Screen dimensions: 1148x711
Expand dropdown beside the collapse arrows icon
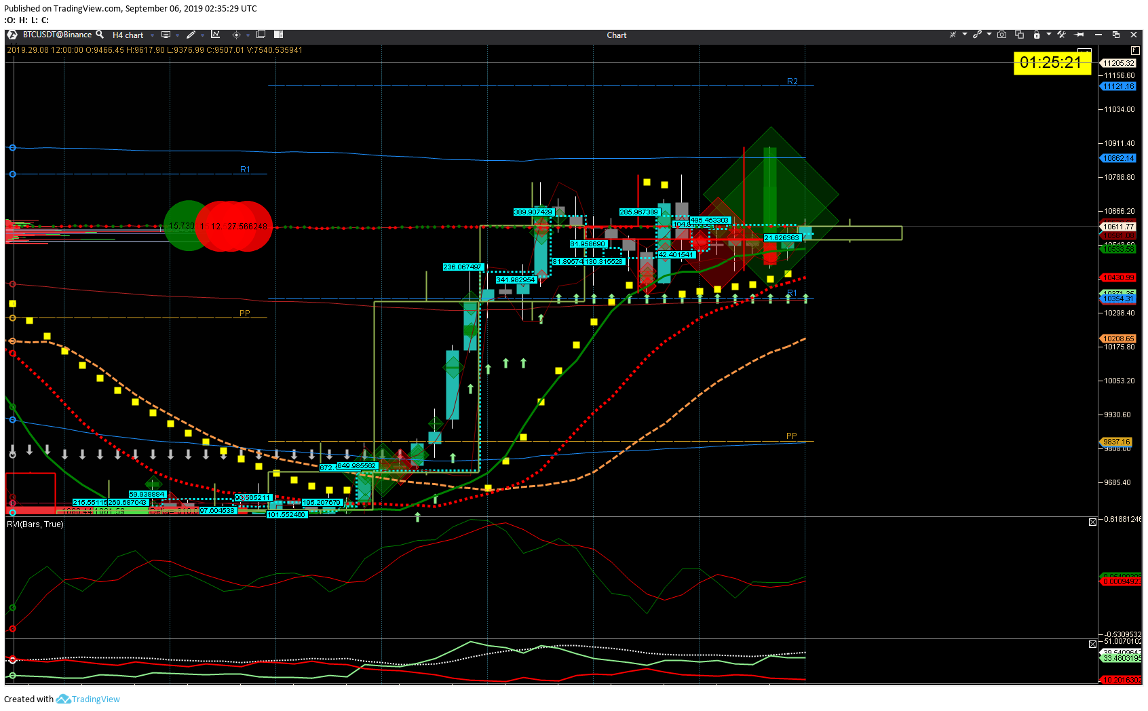coord(964,35)
